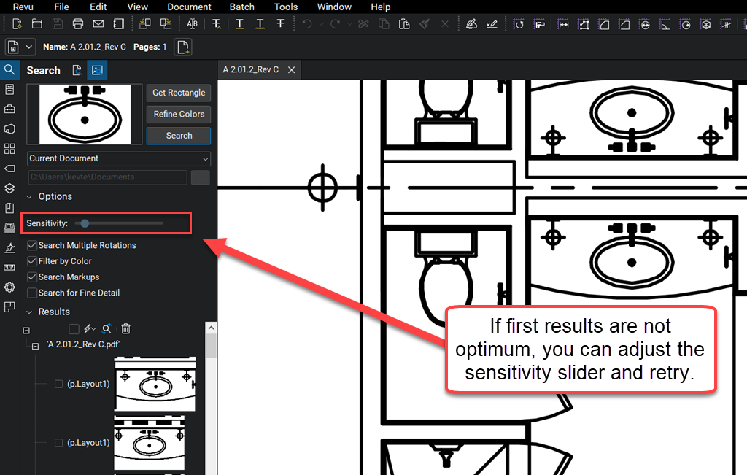Select the Search tool in the left sidebar

pyautogui.click(x=9, y=70)
